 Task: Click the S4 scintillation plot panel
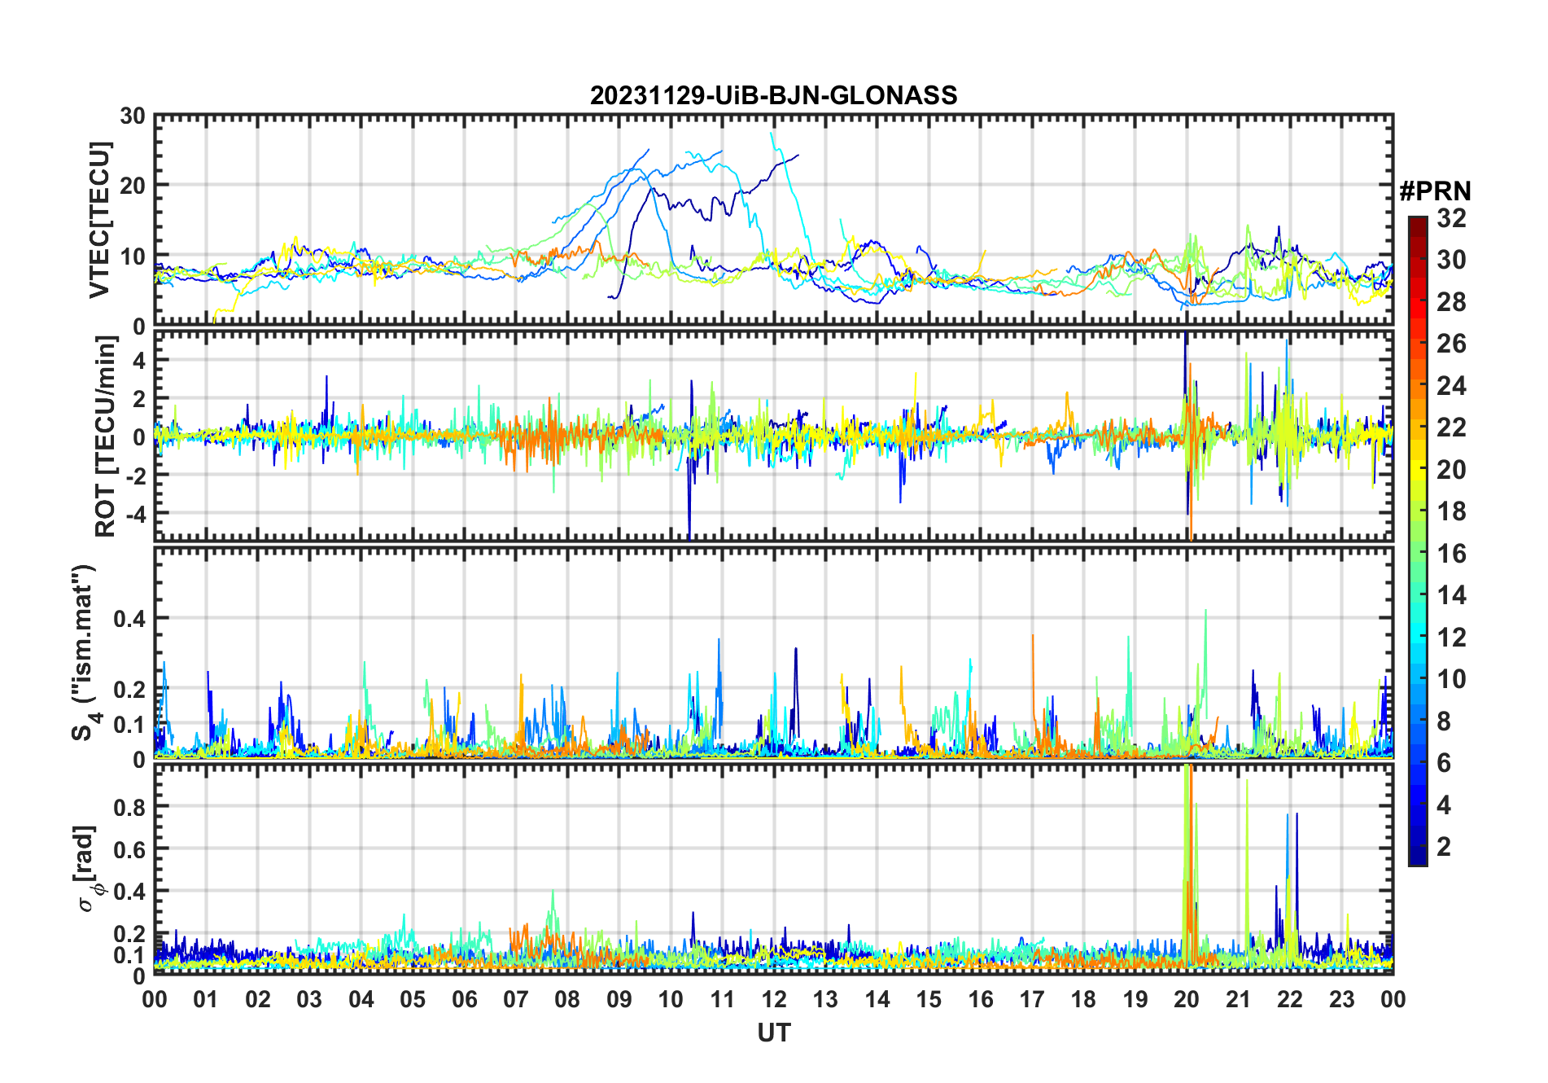pyautogui.click(x=773, y=652)
